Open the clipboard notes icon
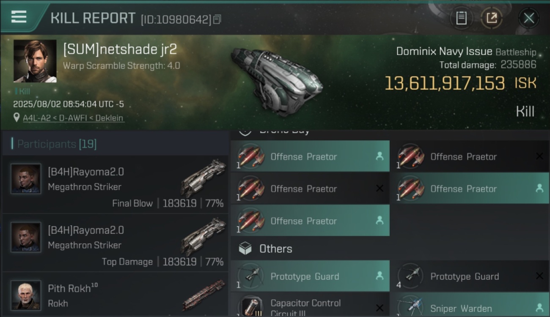The width and height of the screenshot is (550, 317). pyautogui.click(x=461, y=18)
